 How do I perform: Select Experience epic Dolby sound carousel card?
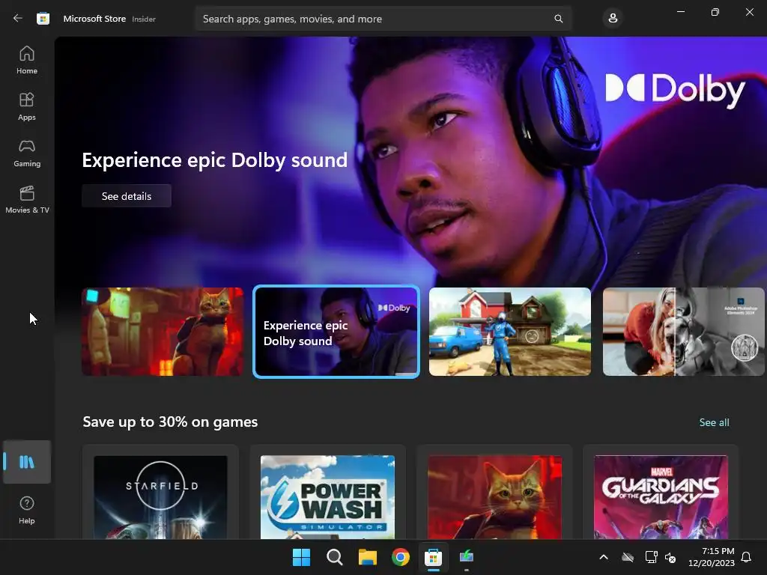click(x=336, y=332)
